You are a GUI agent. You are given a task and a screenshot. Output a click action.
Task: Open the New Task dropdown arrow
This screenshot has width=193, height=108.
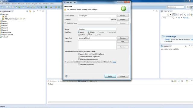point(170,15)
